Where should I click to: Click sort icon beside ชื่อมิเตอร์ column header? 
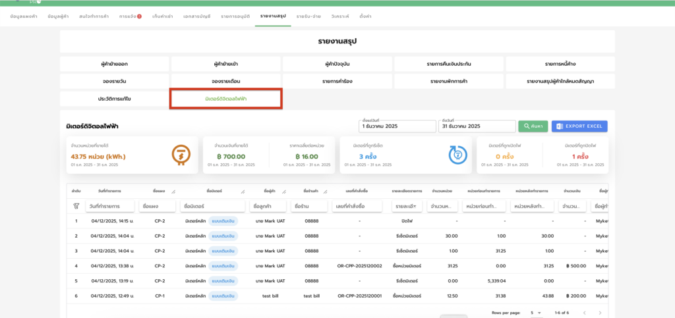pyautogui.click(x=243, y=191)
